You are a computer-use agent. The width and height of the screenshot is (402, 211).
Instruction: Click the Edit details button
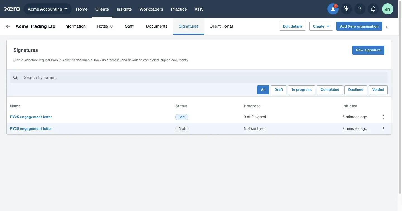coord(293,26)
